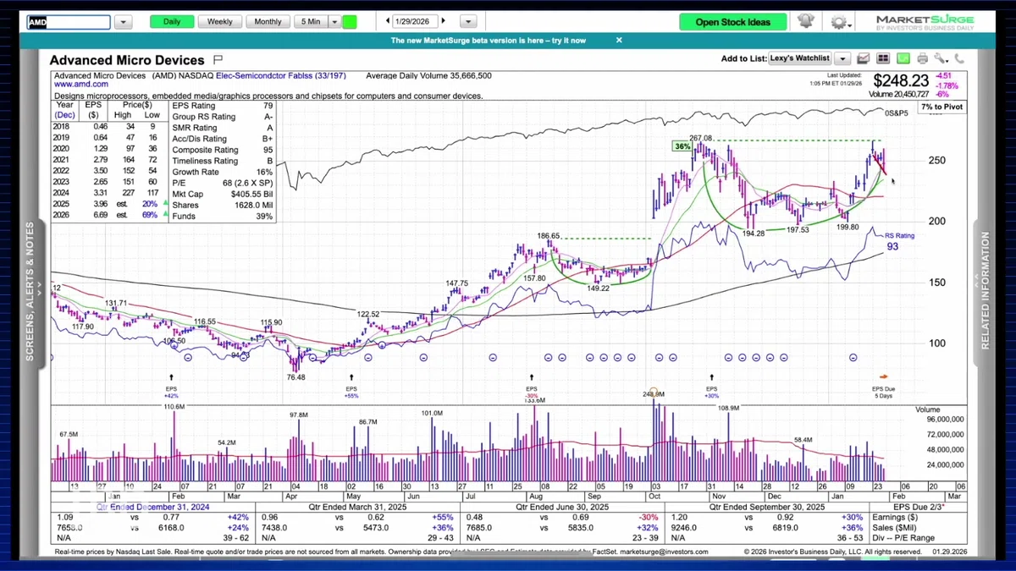Expand the Related Information side panel
This screenshot has height=571, width=1016.
coord(986,292)
